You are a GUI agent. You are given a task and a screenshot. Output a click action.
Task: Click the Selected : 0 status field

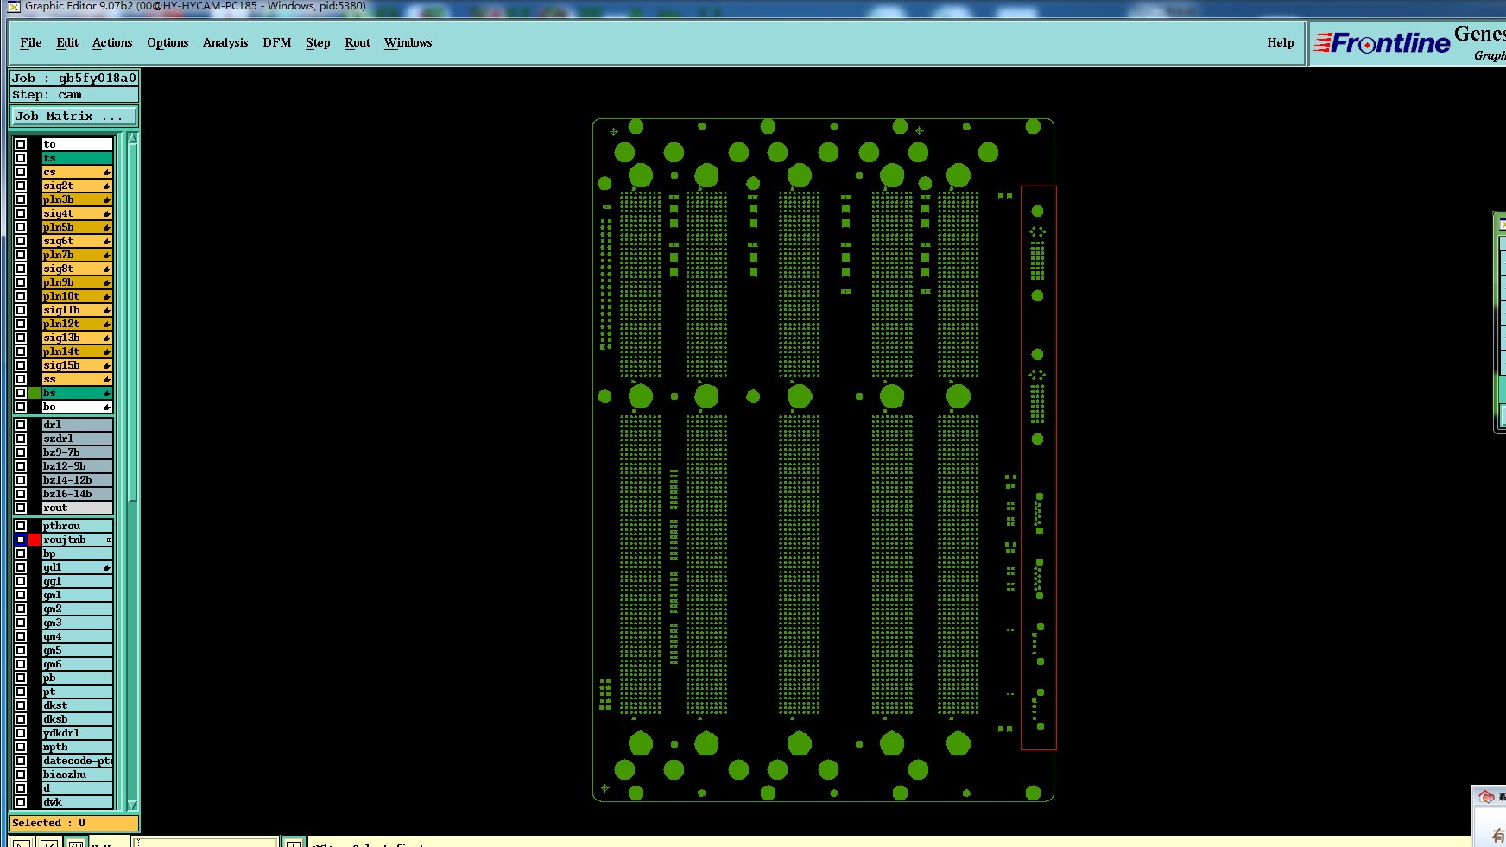[74, 823]
